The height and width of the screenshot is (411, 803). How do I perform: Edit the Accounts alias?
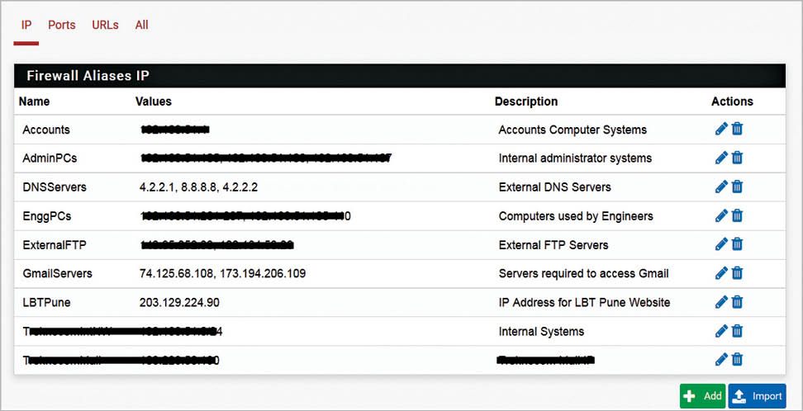coord(721,130)
